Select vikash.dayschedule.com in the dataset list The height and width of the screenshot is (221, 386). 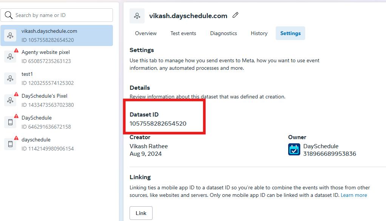(57, 35)
